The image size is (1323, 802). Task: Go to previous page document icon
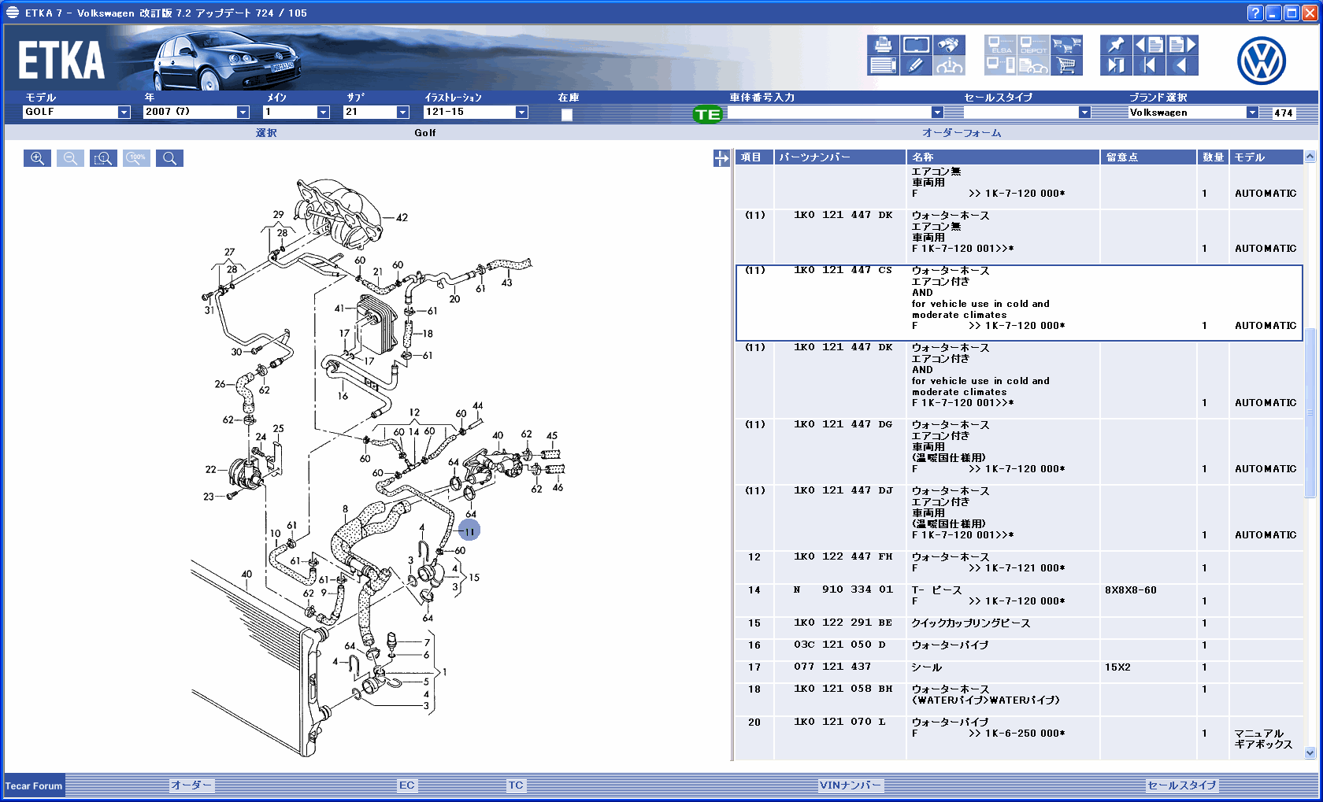tap(1149, 45)
